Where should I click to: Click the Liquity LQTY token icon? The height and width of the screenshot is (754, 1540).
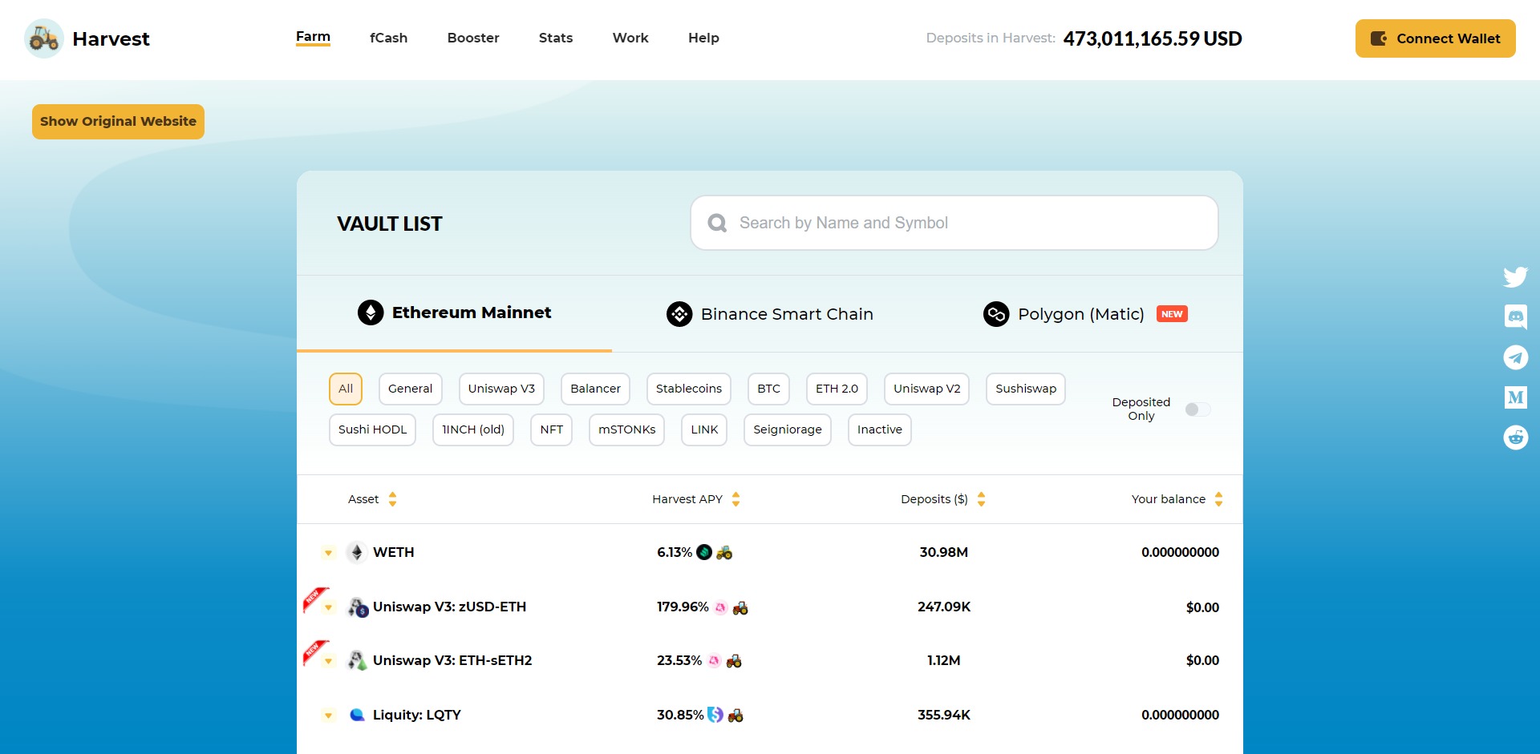357,715
